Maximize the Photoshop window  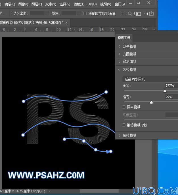138,3
